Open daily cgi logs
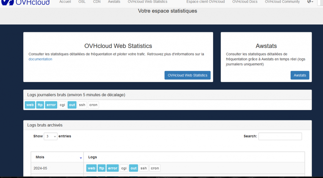This screenshot has height=178, width=323. 62,105
